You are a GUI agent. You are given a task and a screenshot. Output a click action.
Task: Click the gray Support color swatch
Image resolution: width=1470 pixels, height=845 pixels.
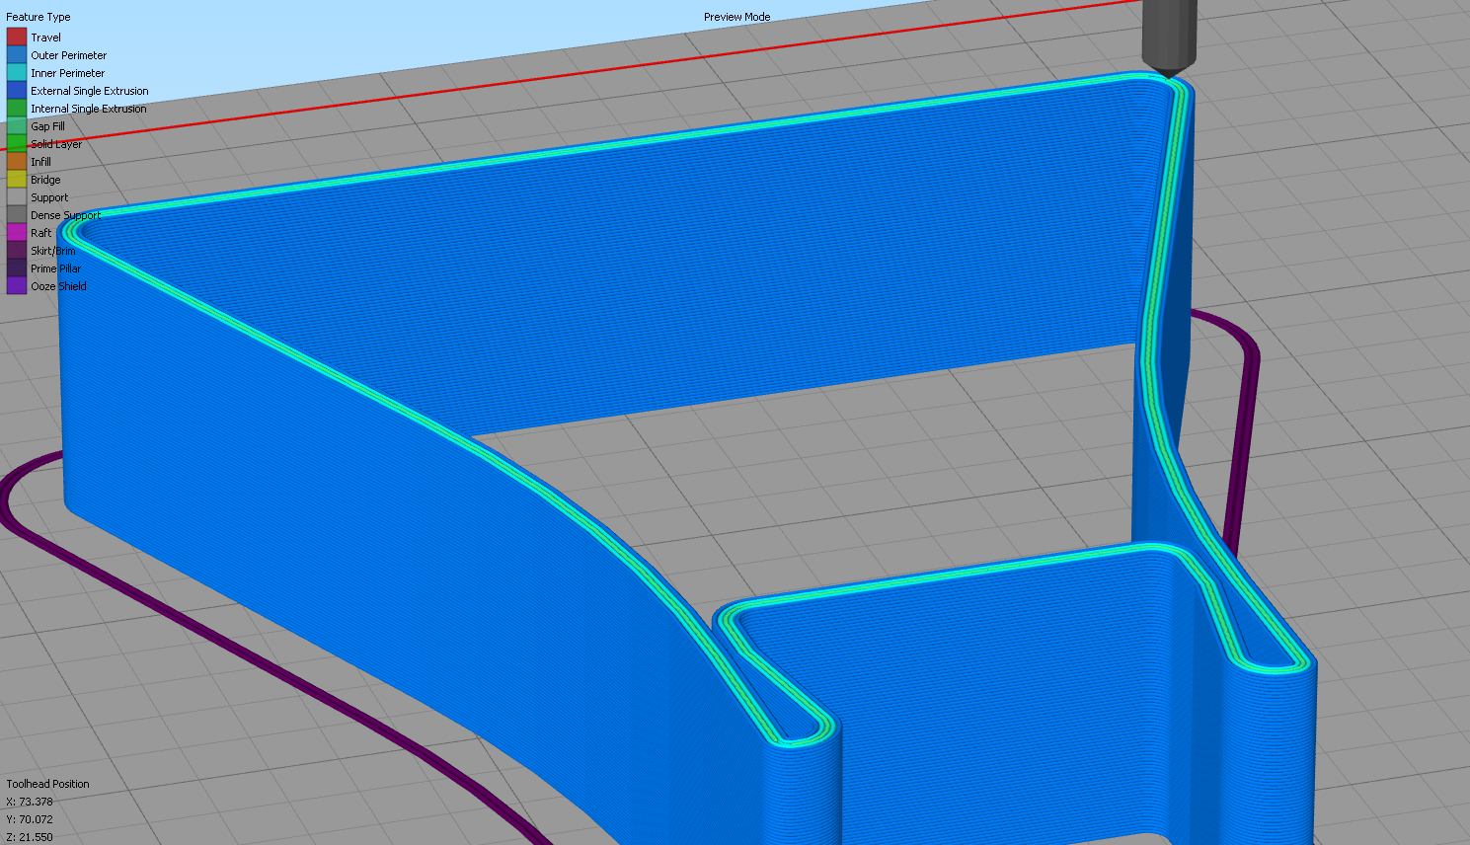pyautogui.click(x=17, y=197)
